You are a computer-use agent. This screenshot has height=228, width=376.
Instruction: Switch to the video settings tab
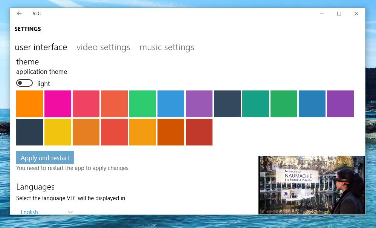(x=103, y=47)
